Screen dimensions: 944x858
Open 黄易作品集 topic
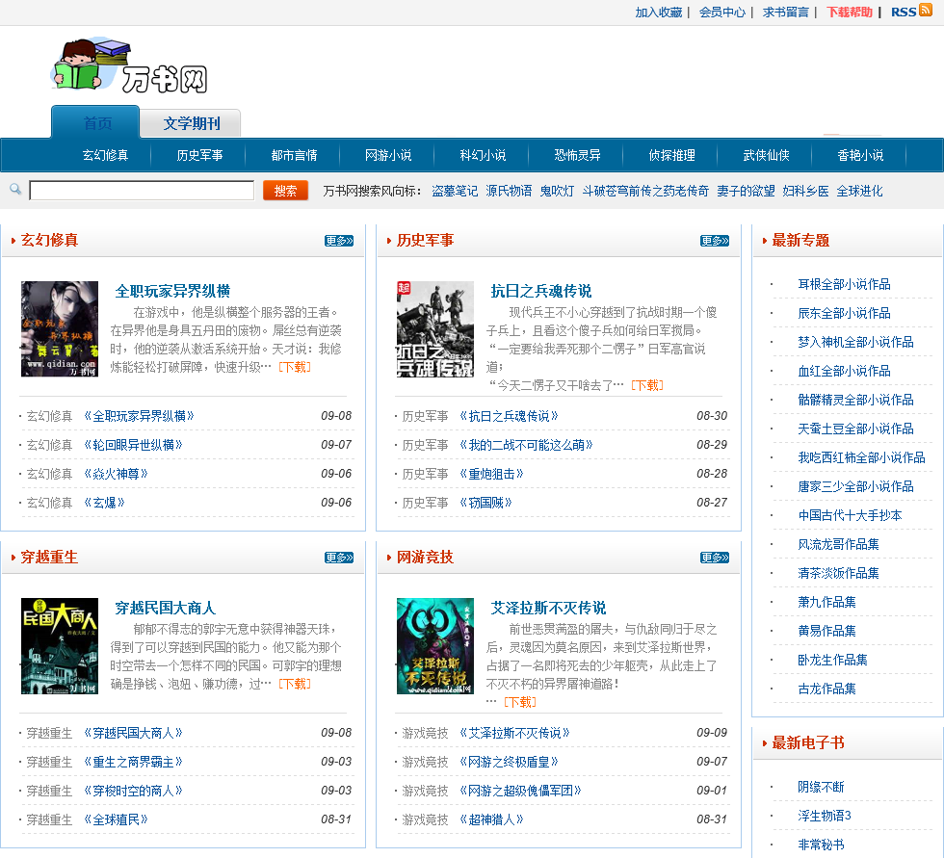pos(826,631)
